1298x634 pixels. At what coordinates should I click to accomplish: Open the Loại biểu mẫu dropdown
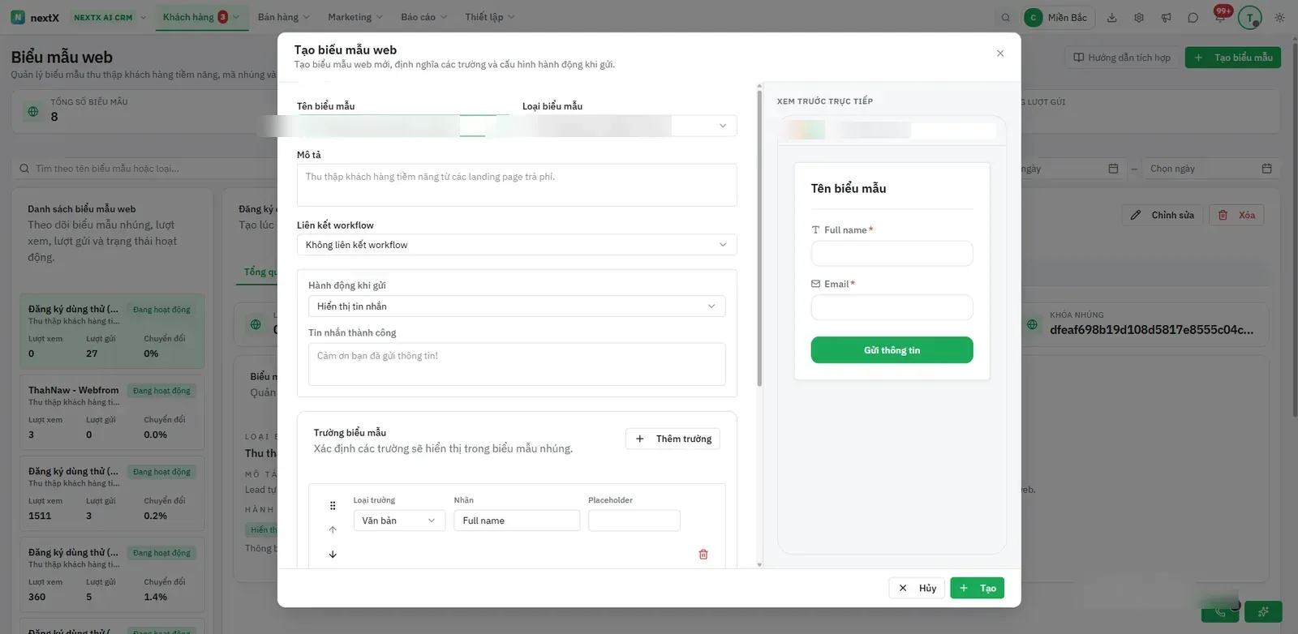[x=630, y=126]
